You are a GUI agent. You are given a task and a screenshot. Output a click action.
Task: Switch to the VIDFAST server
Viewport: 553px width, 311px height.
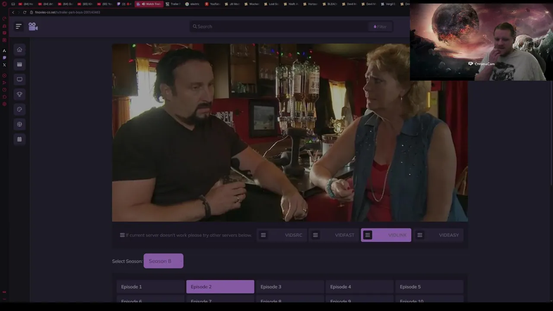tap(334, 235)
